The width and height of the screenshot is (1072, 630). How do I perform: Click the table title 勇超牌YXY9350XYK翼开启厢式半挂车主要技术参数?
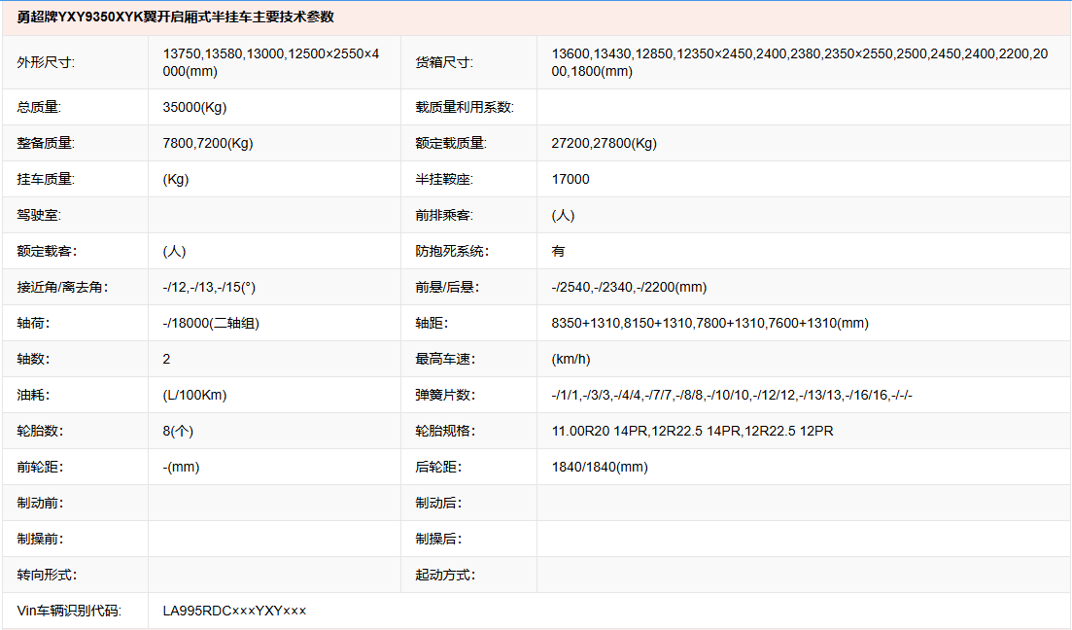[x=175, y=17]
